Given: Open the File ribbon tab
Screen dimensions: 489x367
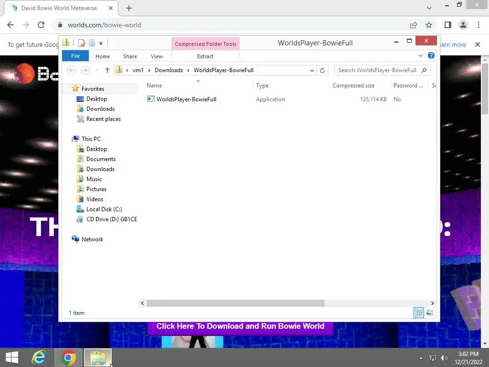Looking at the screenshot, I should [x=75, y=56].
